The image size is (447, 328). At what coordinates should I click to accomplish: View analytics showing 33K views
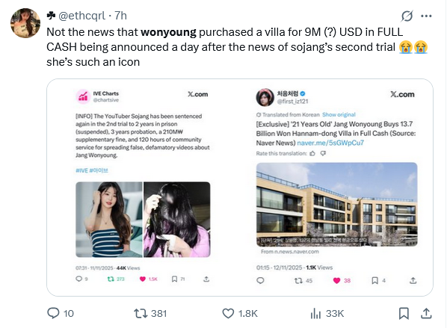tap(327, 314)
